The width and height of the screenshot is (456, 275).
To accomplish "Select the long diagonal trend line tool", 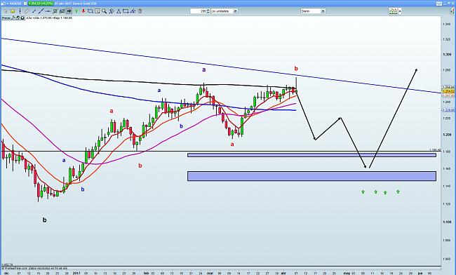I will coord(41,11).
